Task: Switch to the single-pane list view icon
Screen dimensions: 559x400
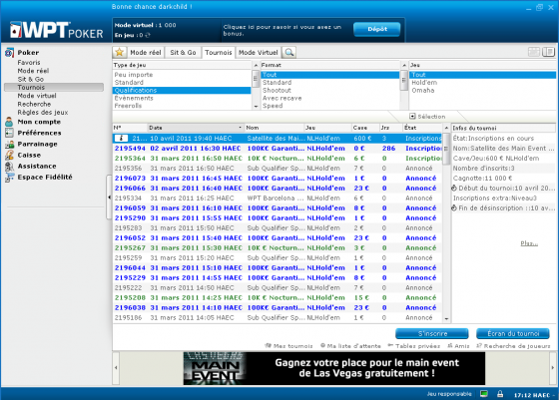Action: point(534,52)
